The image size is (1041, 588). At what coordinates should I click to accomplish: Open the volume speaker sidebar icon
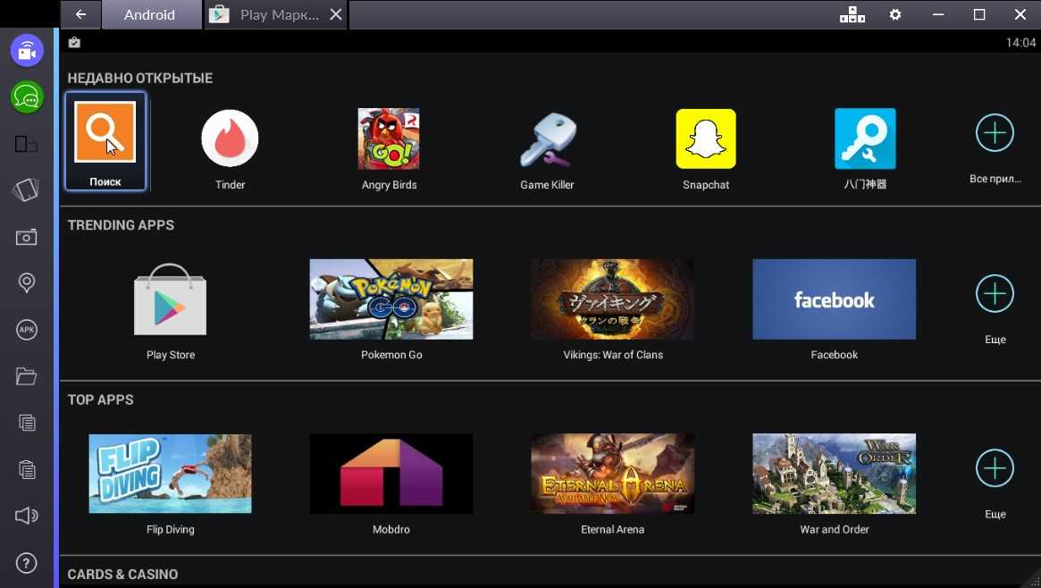click(x=27, y=516)
